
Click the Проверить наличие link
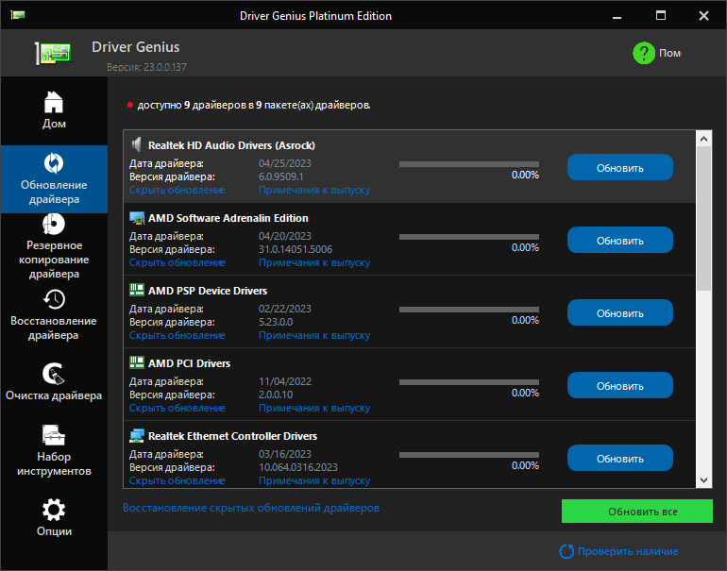coord(628,551)
